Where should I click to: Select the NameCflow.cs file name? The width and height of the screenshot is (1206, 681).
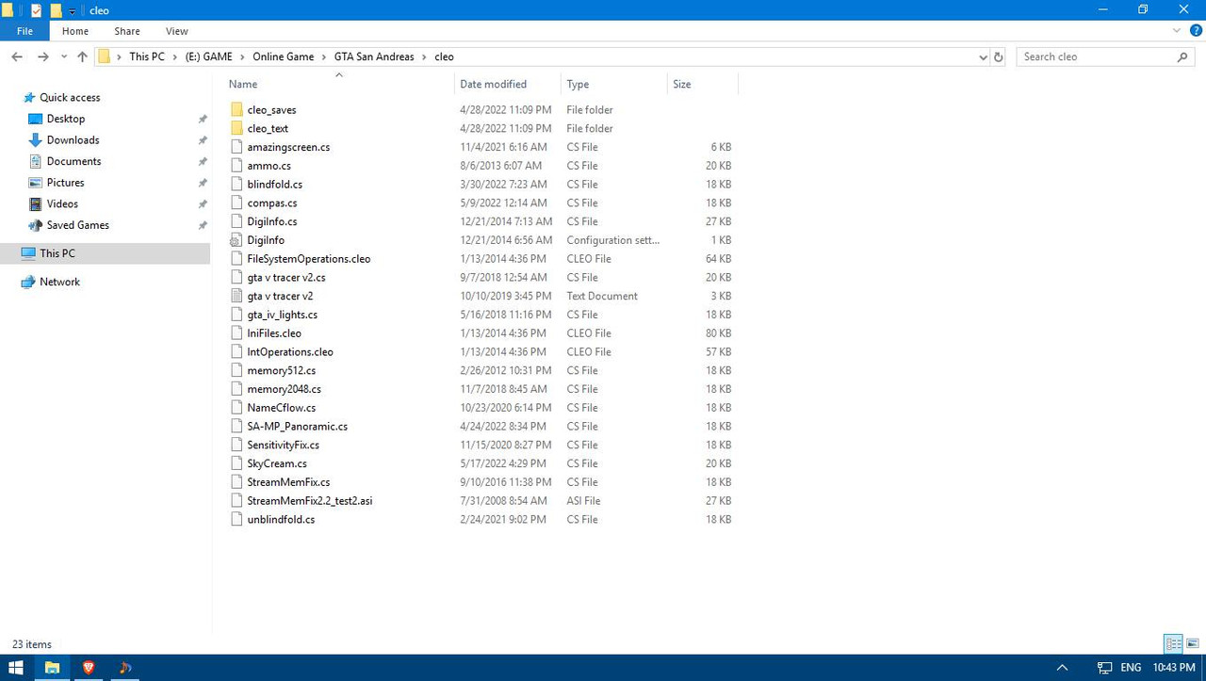[282, 408]
